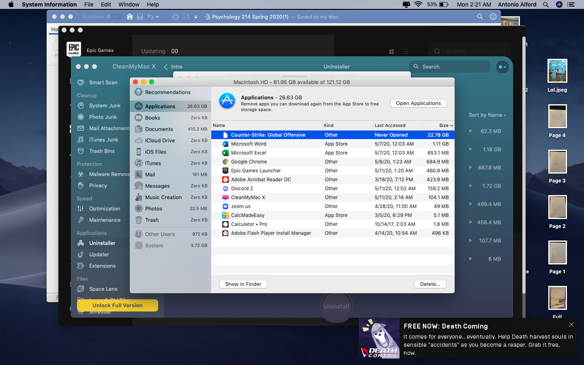Click the Home icon in Word toolbar
584x365 pixels.
pyautogui.click(x=130, y=17)
